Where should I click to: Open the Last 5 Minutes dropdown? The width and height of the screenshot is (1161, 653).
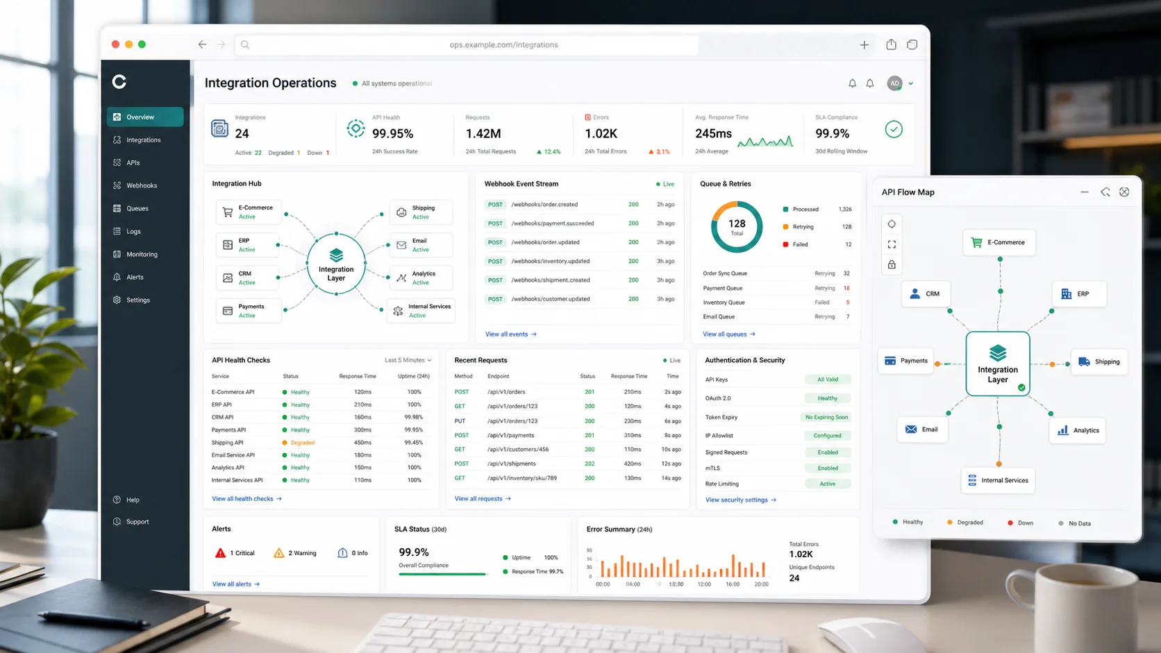(x=408, y=360)
